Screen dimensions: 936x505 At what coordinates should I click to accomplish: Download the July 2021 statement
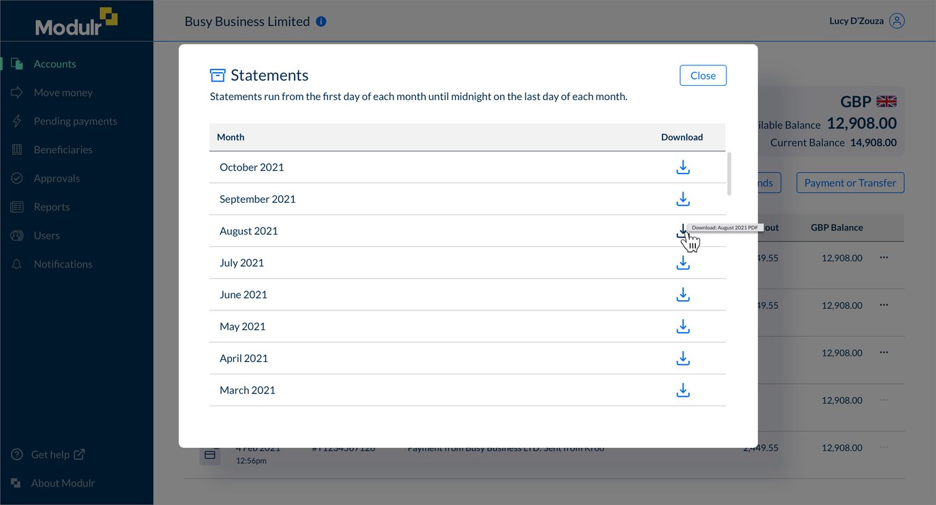pyautogui.click(x=683, y=263)
